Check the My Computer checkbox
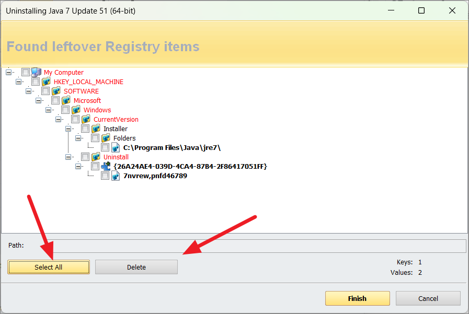469x314 pixels. pyautogui.click(x=26, y=72)
